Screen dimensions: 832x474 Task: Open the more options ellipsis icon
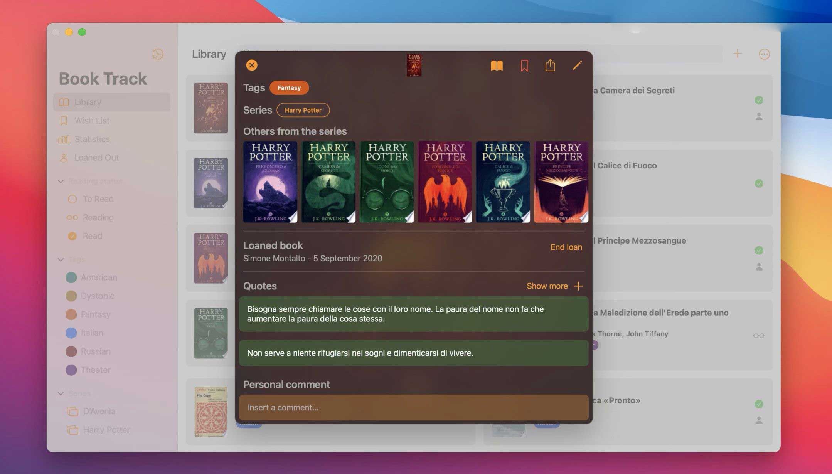764,54
